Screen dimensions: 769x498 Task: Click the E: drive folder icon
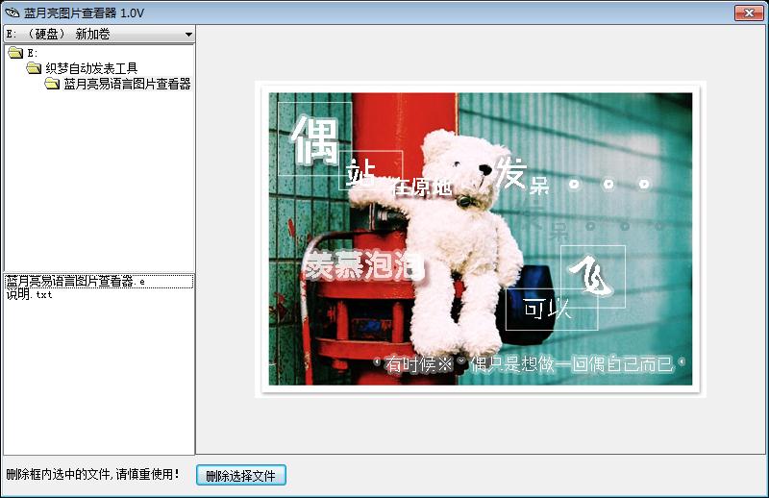click(x=15, y=53)
